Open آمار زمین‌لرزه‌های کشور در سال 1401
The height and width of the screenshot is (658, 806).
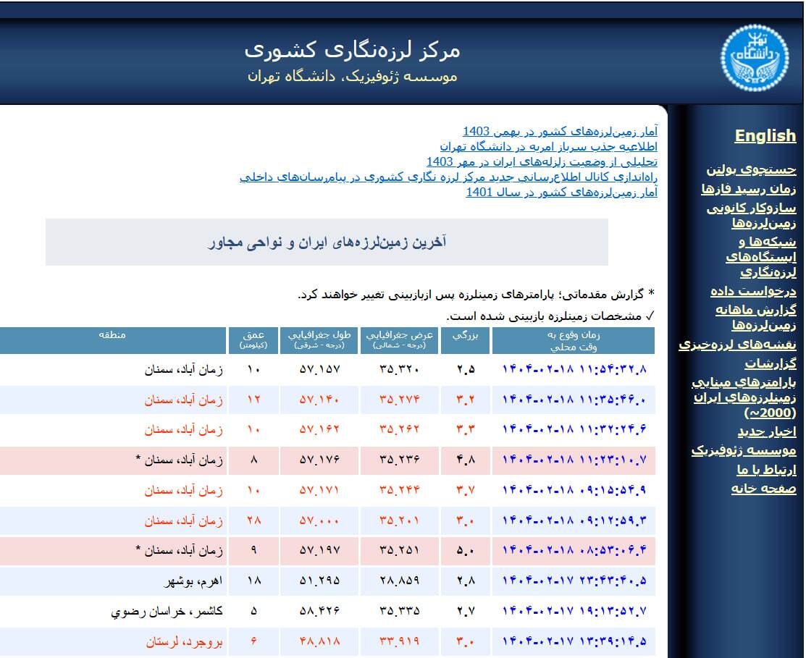click(x=561, y=192)
